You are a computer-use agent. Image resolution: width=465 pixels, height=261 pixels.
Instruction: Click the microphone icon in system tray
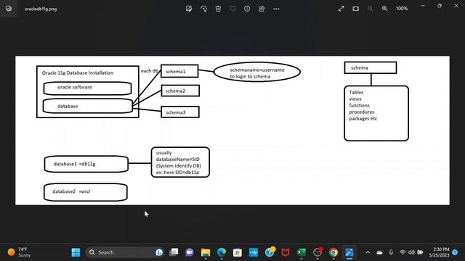[391, 252]
